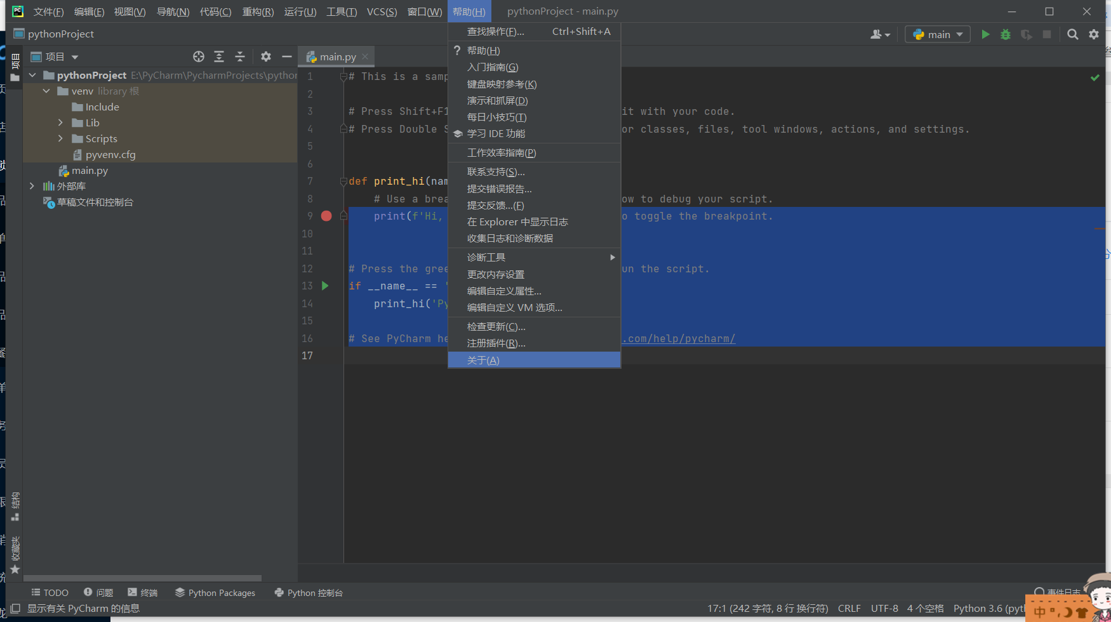The width and height of the screenshot is (1111, 622).
Task: Choose 注册插件(R)... menu entry
Action: [534, 343]
